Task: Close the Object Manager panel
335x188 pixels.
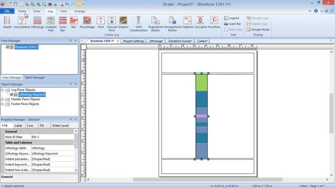Action: pyautogui.click(x=75, y=84)
